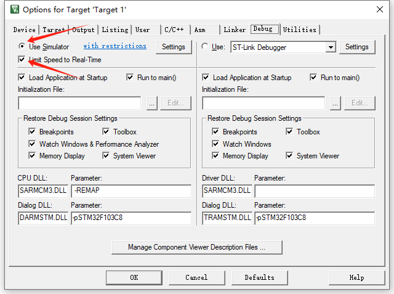Click Dialog DLL field TRAMSTM.DLL
Image resolution: width=394 pixels, height=294 pixels.
227,218
